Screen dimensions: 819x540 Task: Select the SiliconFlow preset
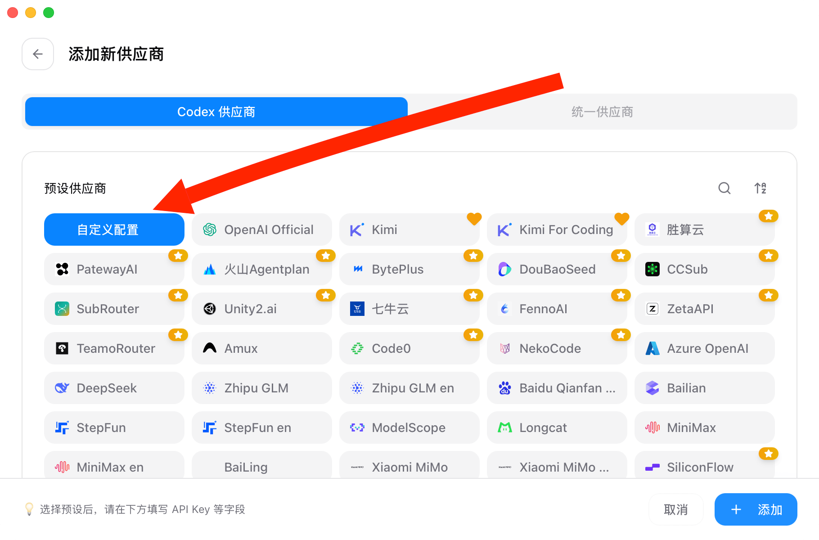705,465
